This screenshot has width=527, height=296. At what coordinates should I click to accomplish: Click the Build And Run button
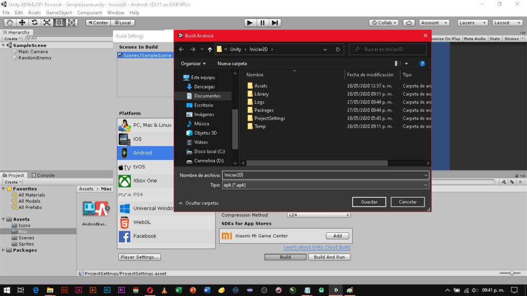[x=329, y=257]
